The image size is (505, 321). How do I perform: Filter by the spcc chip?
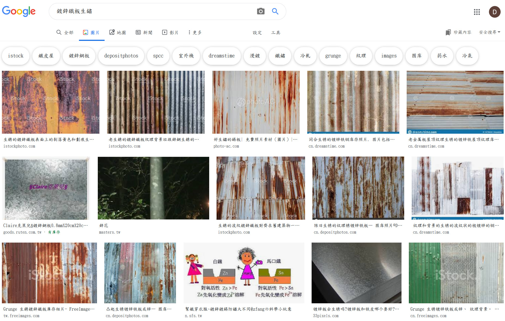[x=158, y=56]
